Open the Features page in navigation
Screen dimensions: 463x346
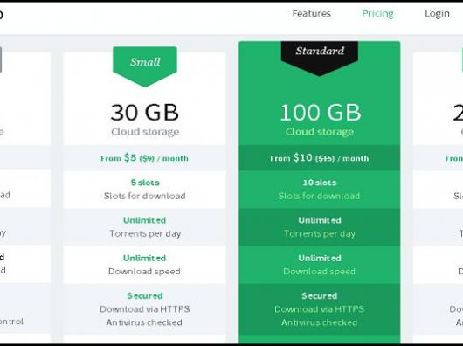pos(312,14)
